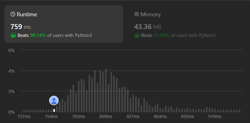Click the 919ms axis label
Image resolution: width=250 pixels, height=123 pixels.
(x=215, y=117)
